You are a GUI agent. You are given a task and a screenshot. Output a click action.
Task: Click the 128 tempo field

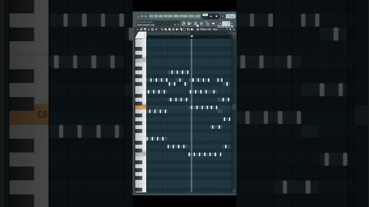(x=230, y=16)
